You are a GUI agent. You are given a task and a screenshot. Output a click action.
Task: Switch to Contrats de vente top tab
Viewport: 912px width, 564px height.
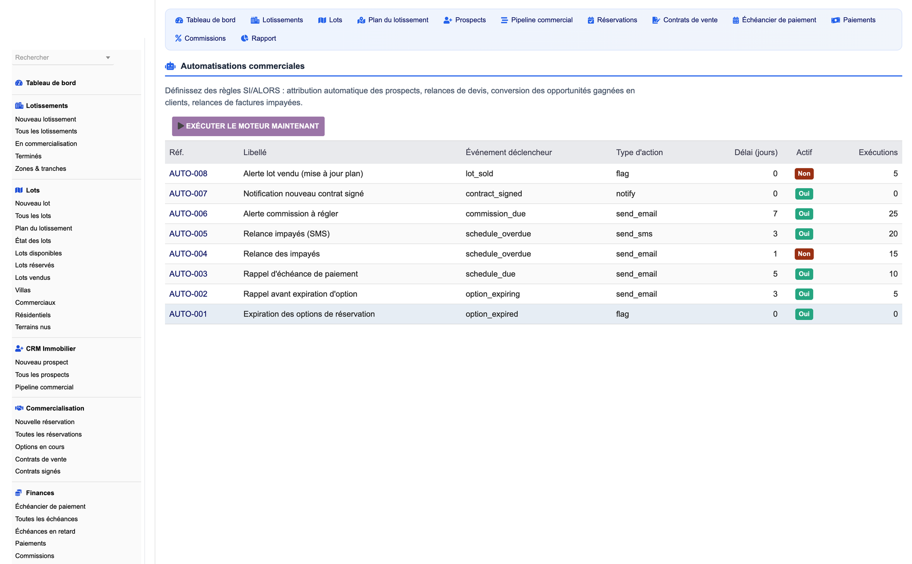point(685,20)
